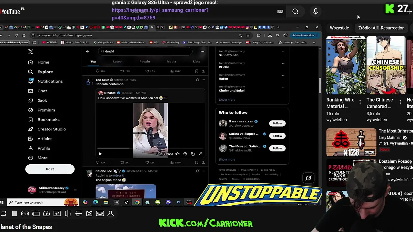This screenshot has width=413, height=232.
Task: Like the upper post with 1.2K likes
Action: (147, 71)
